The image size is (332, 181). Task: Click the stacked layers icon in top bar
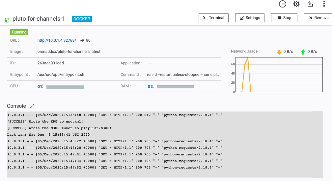pos(310,4)
